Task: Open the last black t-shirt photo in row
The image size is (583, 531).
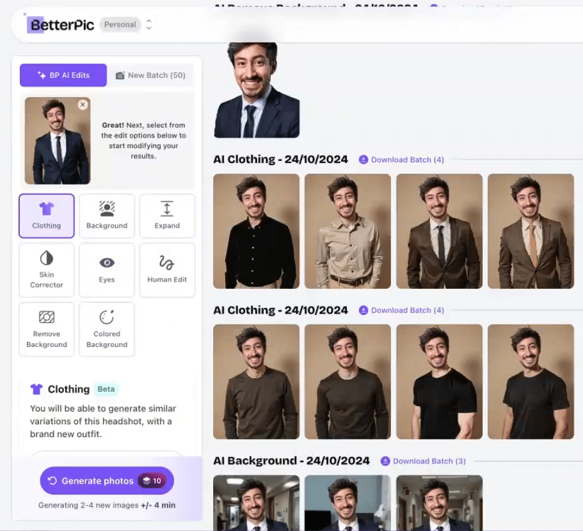Action: point(531,381)
